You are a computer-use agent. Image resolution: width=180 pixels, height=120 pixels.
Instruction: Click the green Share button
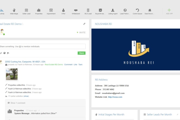click(x=82, y=53)
